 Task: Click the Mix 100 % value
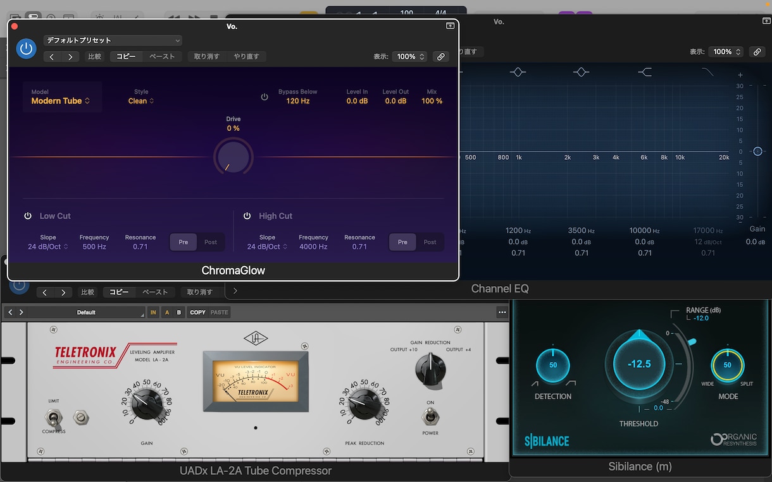pos(432,101)
